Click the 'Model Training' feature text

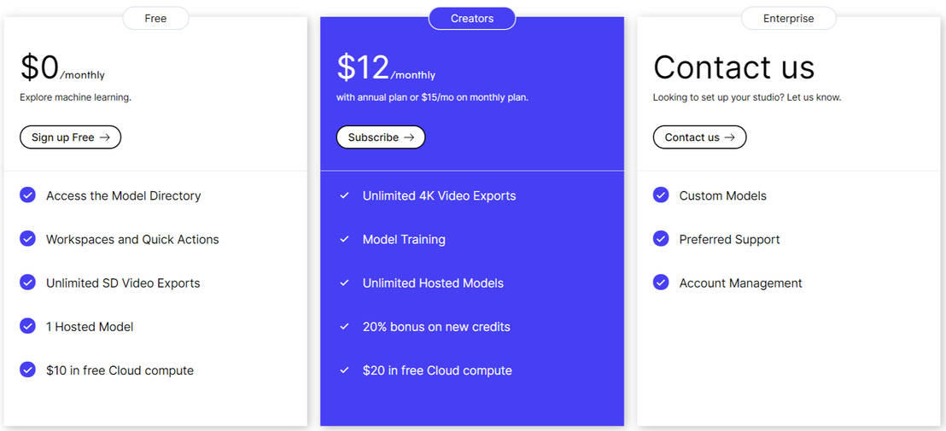click(x=404, y=240)
